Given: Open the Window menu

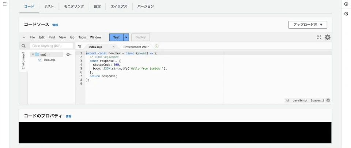Looking at the screenshot, I should pos(95,37).
